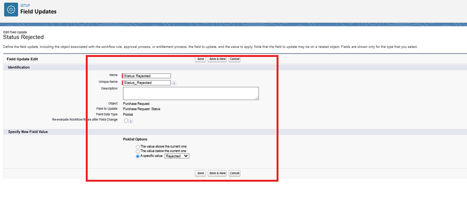Hit the top Cancel button
Screen dimensions: 467x200
(234, 59)
